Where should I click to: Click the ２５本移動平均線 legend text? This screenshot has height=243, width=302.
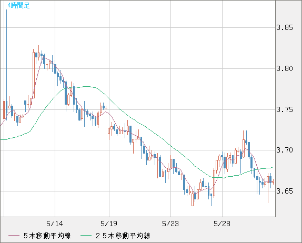[x=123, y=236]
